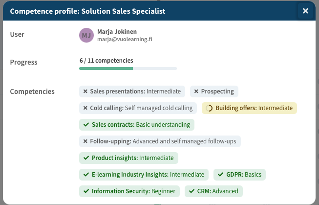Click the checkmark on Sales contracts
Viewport: 319px width, 205px height.
[86, 125]
